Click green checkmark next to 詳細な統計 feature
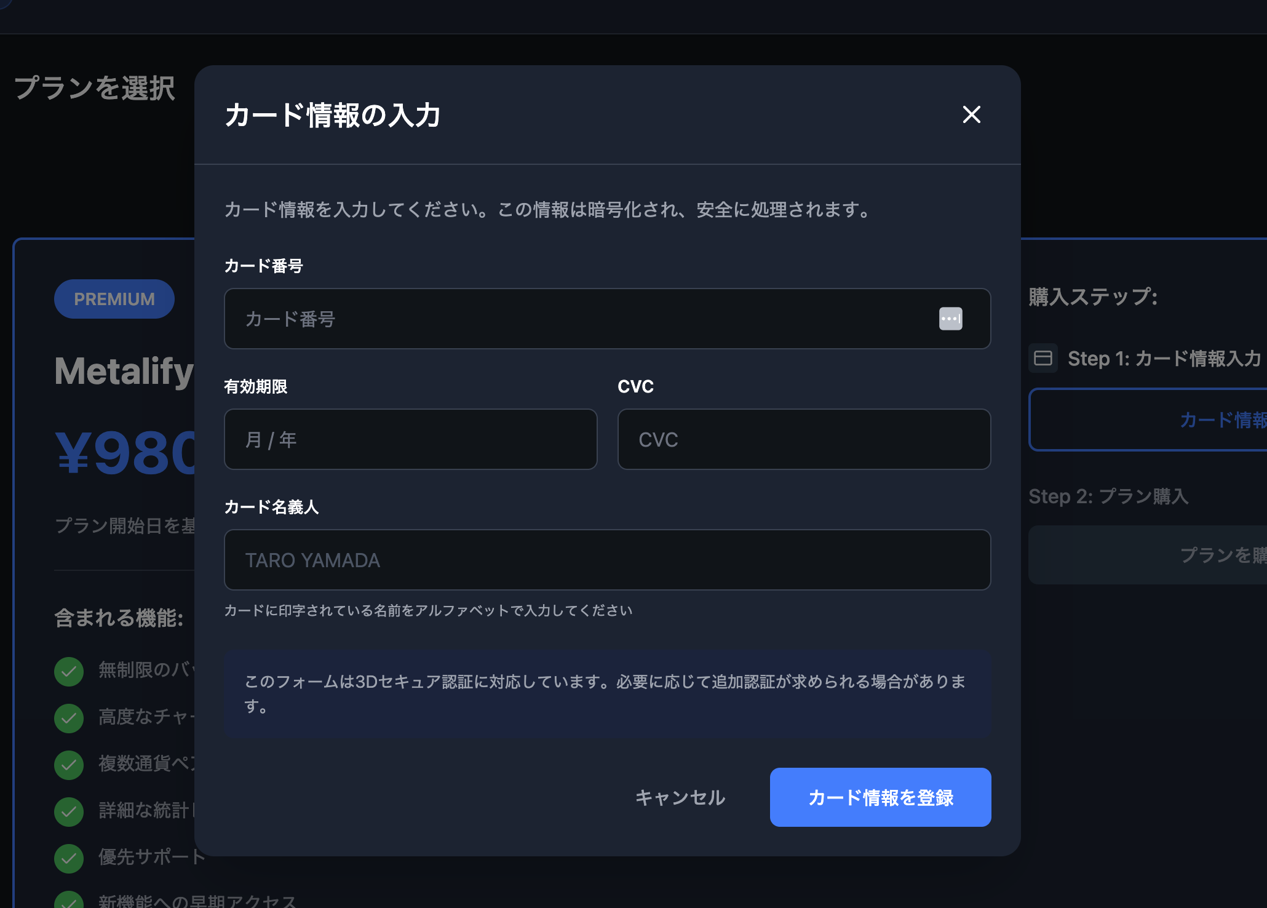 [x=69, y=811]
